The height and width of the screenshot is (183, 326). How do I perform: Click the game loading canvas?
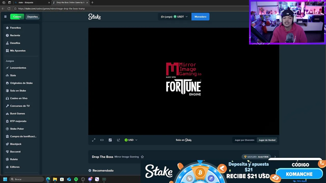(184, 81)
